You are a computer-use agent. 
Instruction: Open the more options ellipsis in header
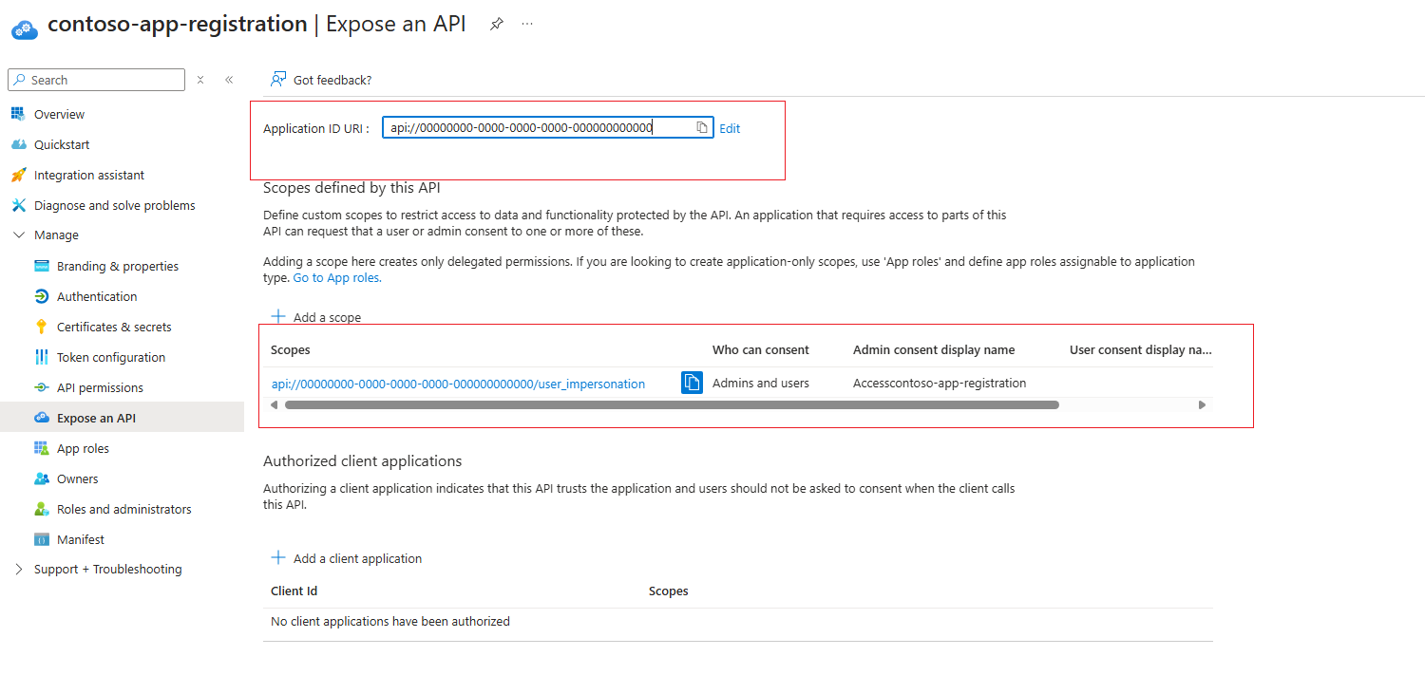(527, 25)
